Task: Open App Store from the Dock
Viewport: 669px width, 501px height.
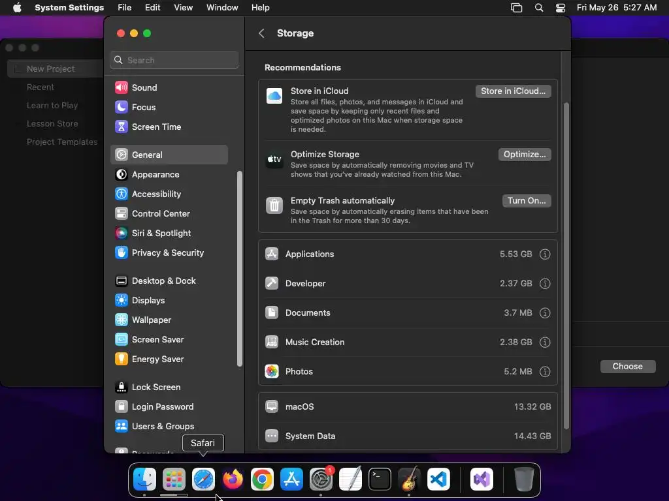Action: (291, 479)
